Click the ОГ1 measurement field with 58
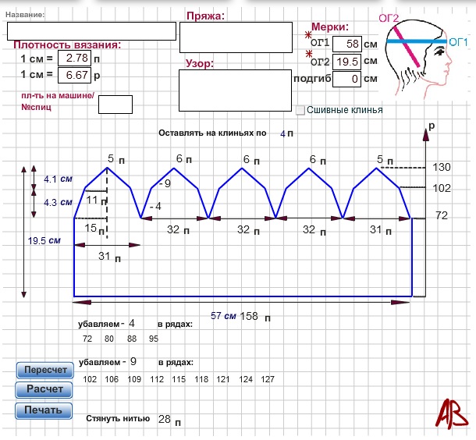Image resolution: width=476 pixels, height=440 pixels. (347, 44)
